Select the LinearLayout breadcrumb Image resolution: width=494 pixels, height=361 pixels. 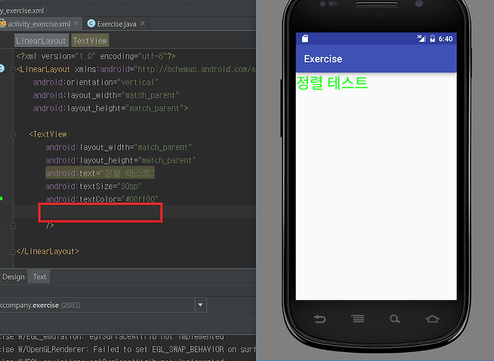(41, 40)
